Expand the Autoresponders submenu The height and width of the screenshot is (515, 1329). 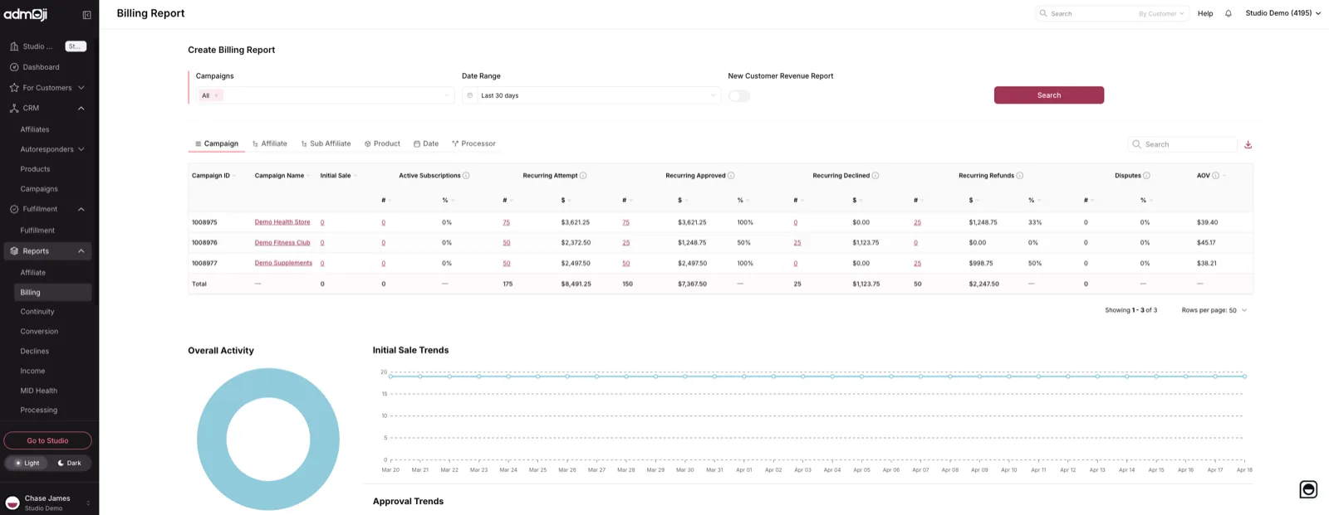point(81,149)
